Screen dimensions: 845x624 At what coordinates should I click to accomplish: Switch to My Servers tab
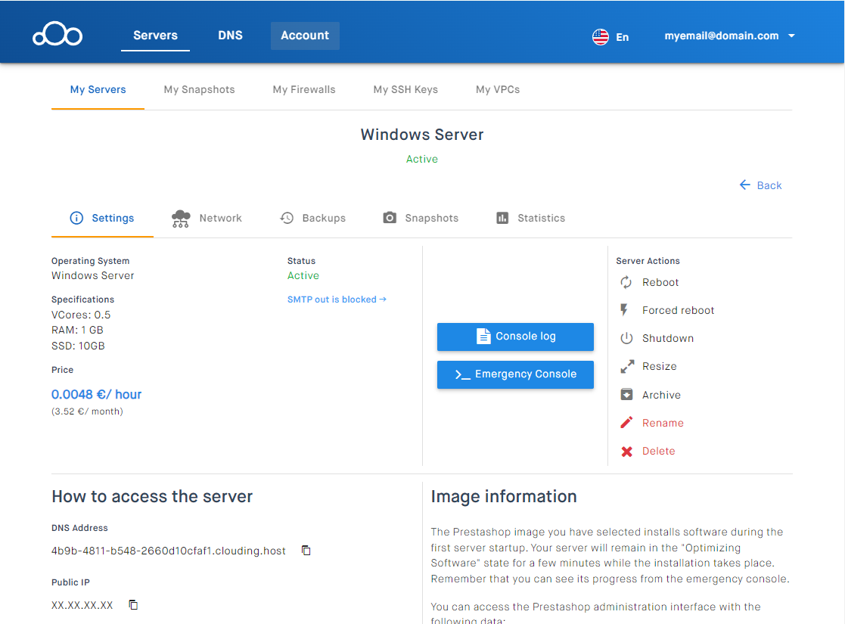click(98, 89)
